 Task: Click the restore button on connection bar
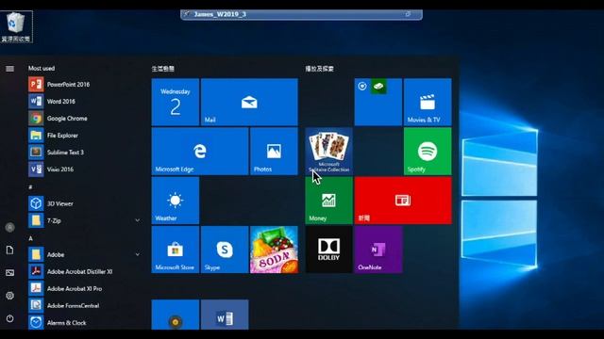click(x=409, y=14)
